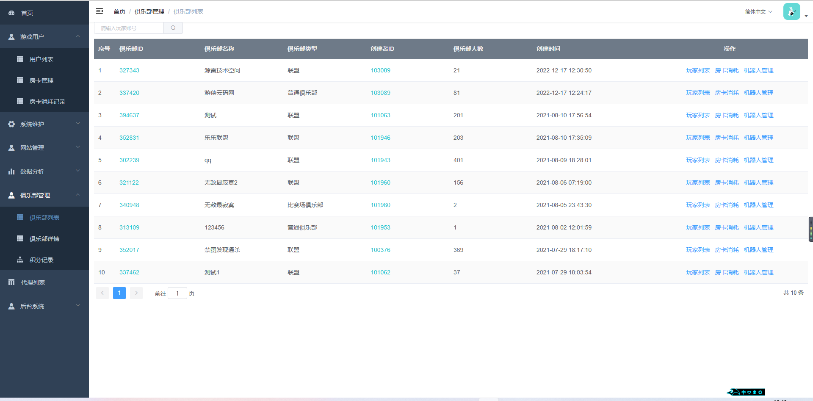Click club name 禁团发现通杀
813x401 pixels.
[222, 250]
